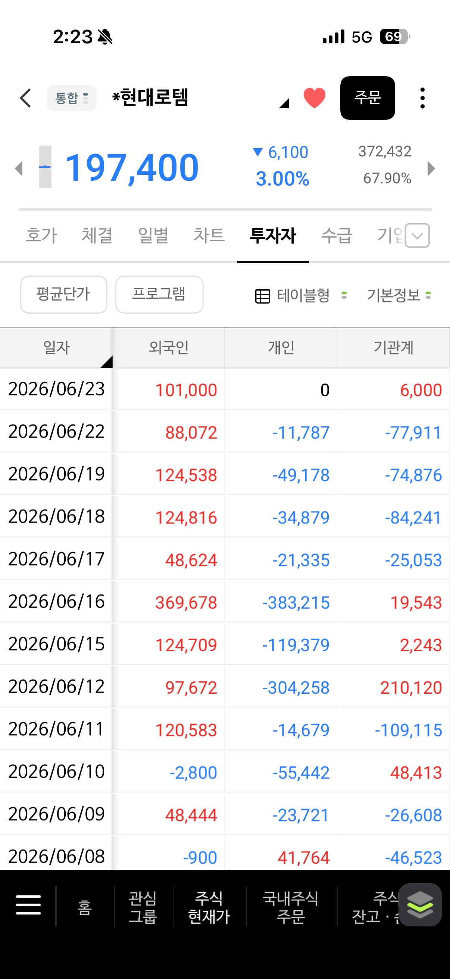Select the 2026/06/12 date row
Screen dimensions: 450x979
(x=56, y=687)
